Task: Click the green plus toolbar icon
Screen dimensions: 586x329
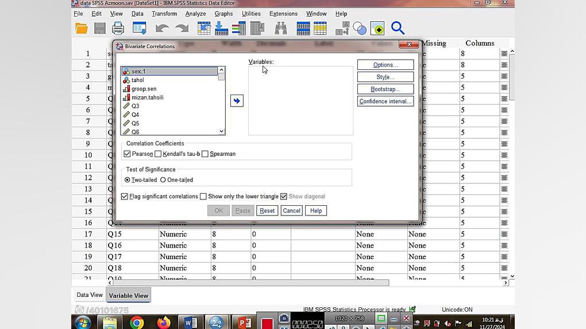Action: pos(377,28)
